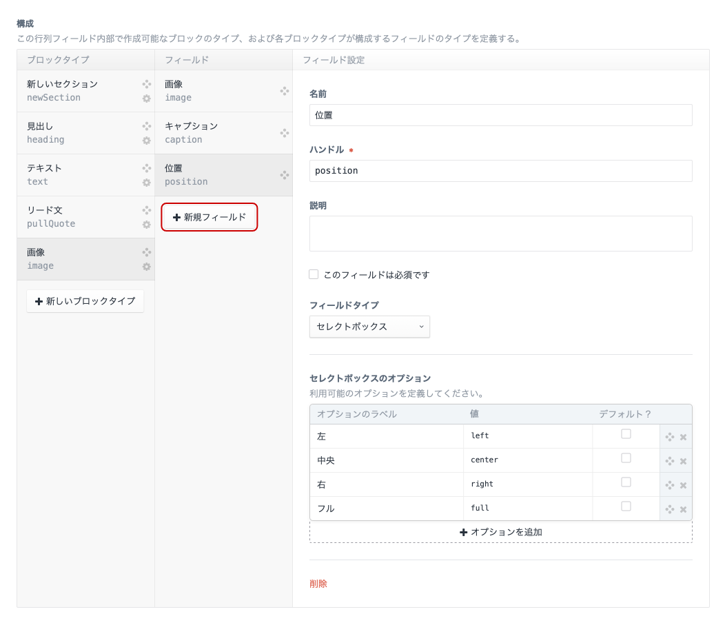Delete the フル option row
Viewport: 725px width, 625px height.
(x=683, y=509)
